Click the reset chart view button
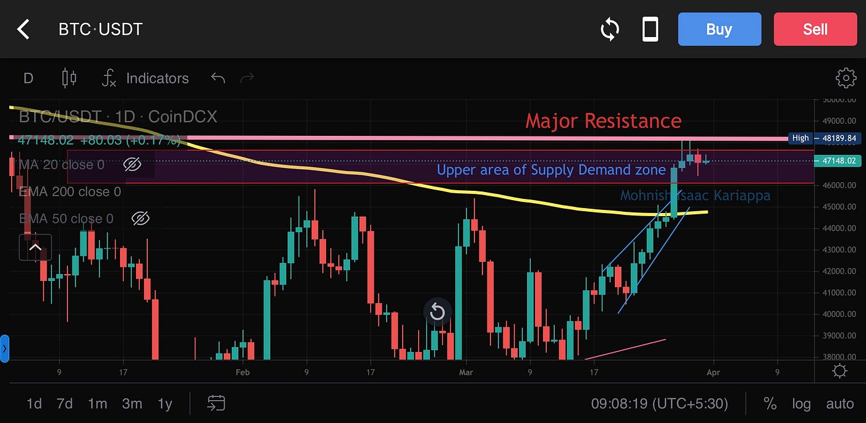Image resolution: width=866 pixels, height=423 pixels. coord(437,311)
